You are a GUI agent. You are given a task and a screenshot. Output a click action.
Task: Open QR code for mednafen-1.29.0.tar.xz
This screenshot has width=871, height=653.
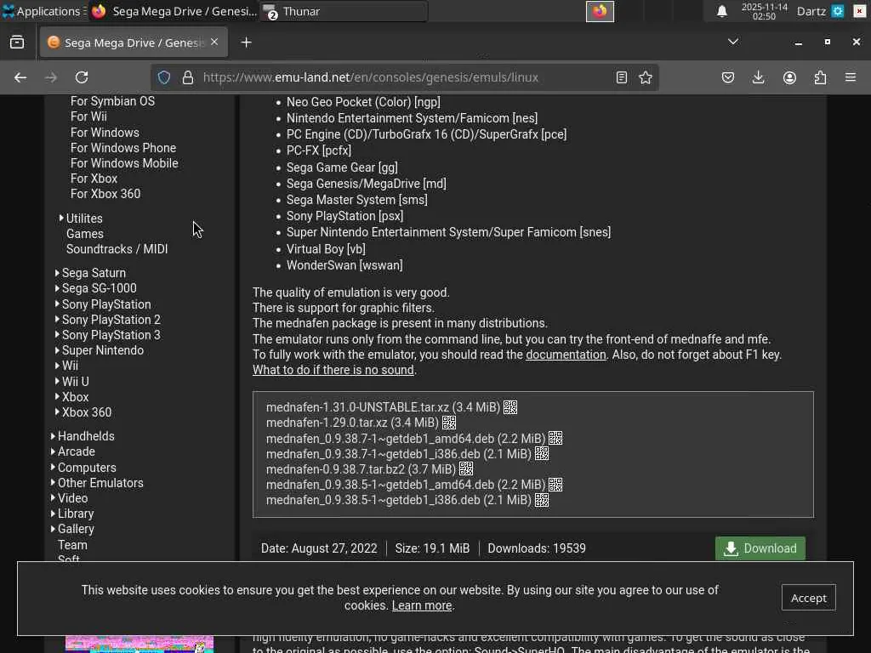(x=449, y=423)
